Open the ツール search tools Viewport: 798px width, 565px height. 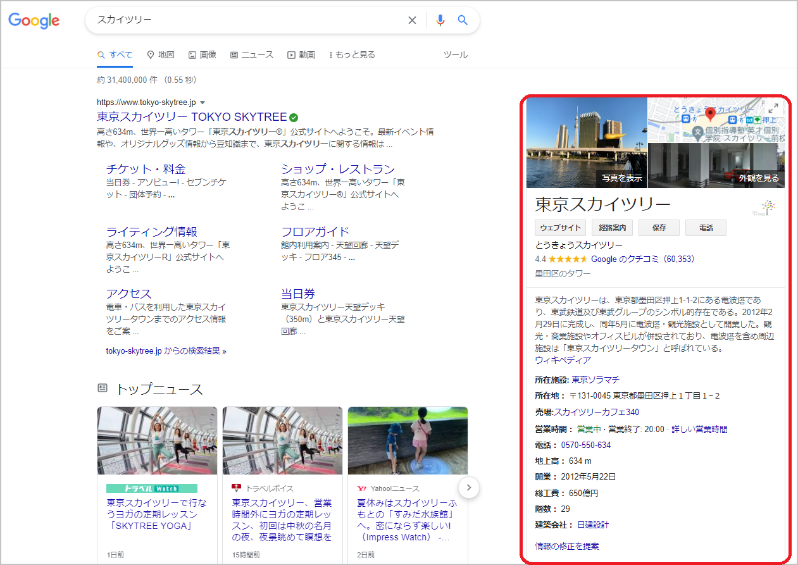pyautogui.click(x=456, y=54)
